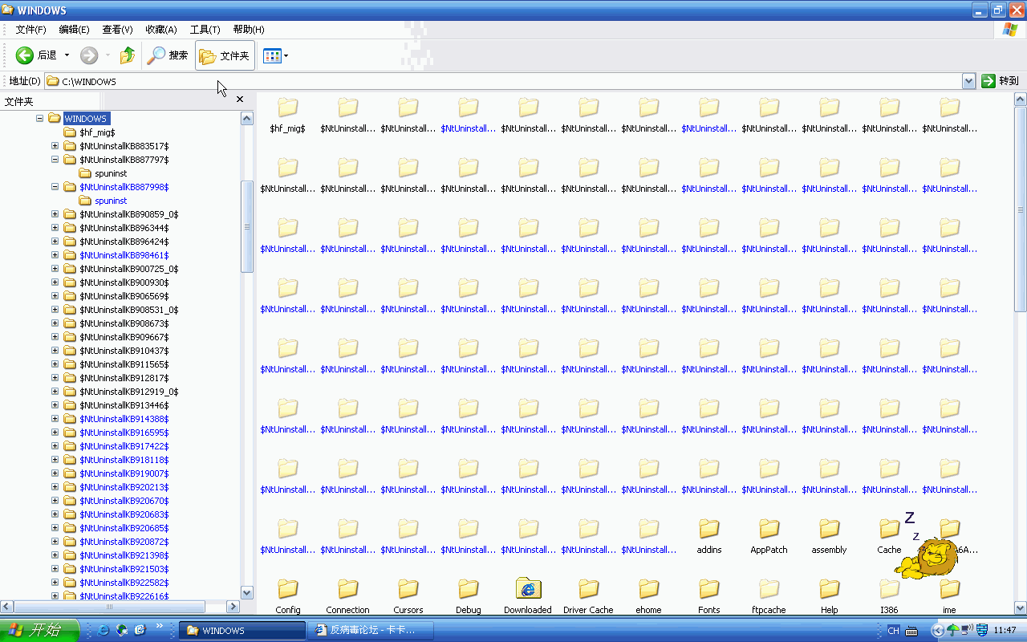The width and height of the screenshot is (1027, 642).
Task: Select the Downloaded folder with IE emblem
Action: click(528, 588)
